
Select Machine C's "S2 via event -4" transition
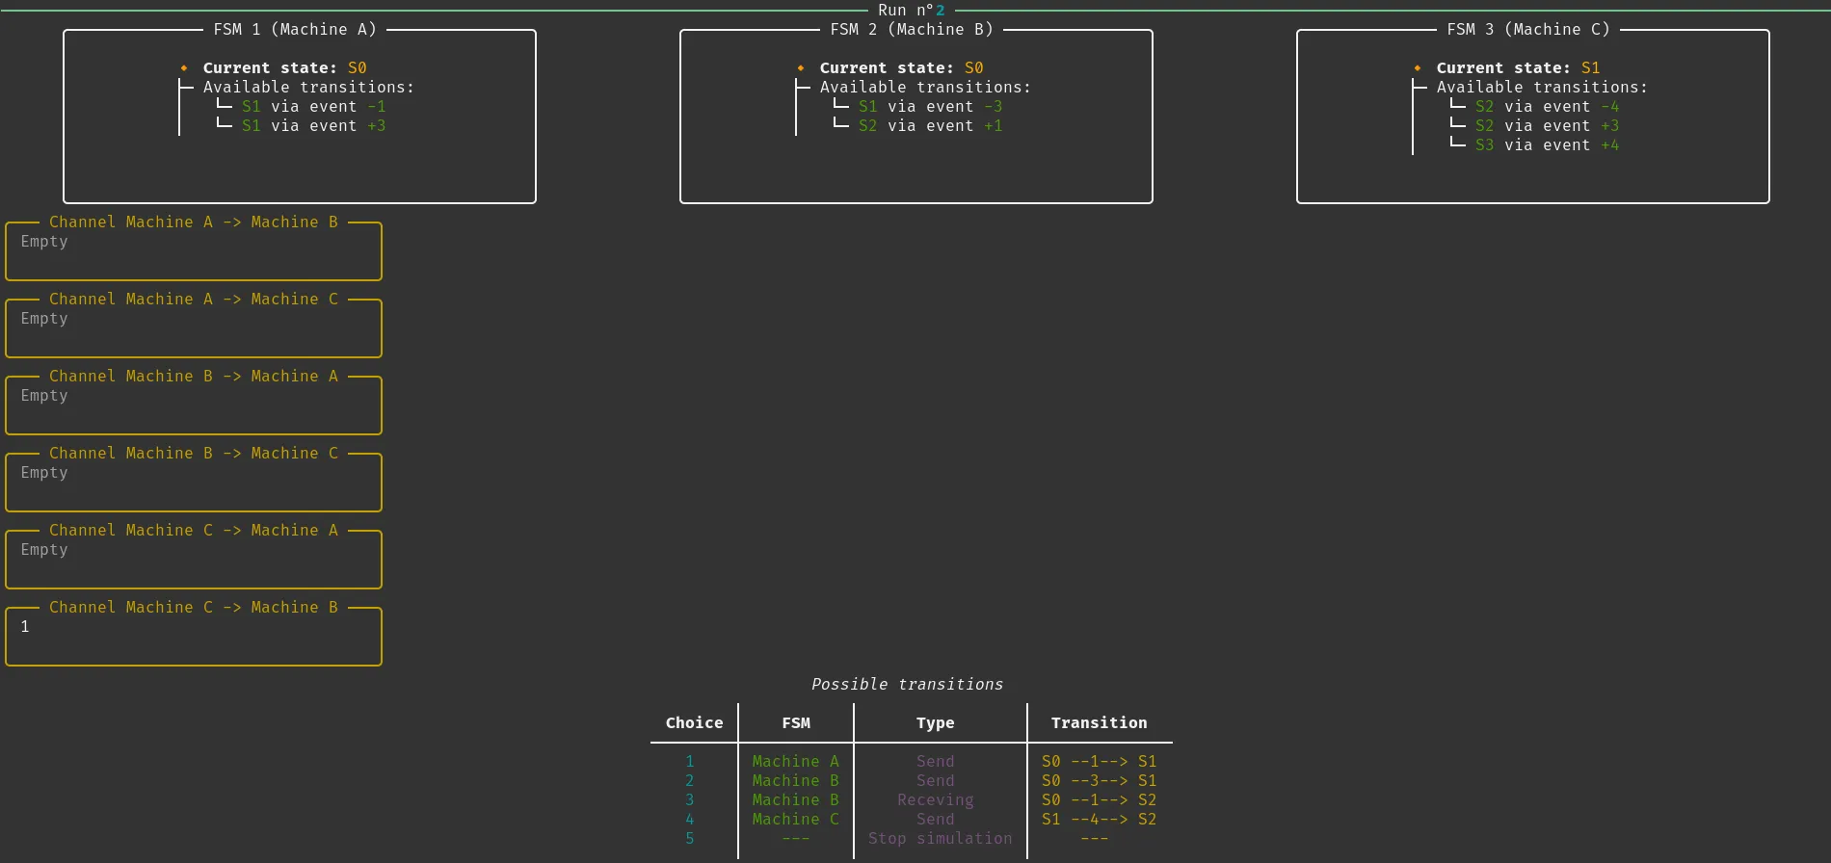[1547, 107]
